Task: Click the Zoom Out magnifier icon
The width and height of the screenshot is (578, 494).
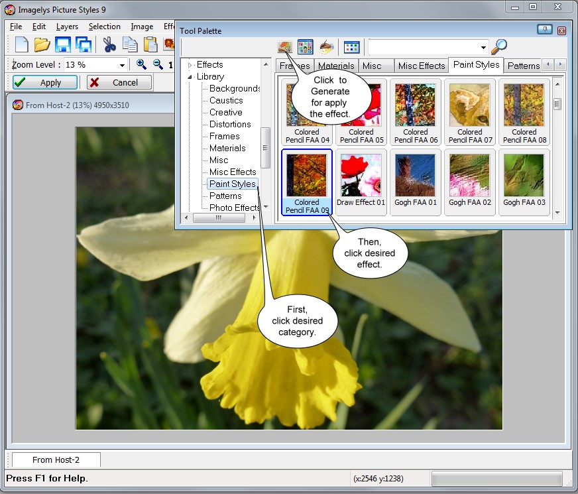Action: click(158, 64)
